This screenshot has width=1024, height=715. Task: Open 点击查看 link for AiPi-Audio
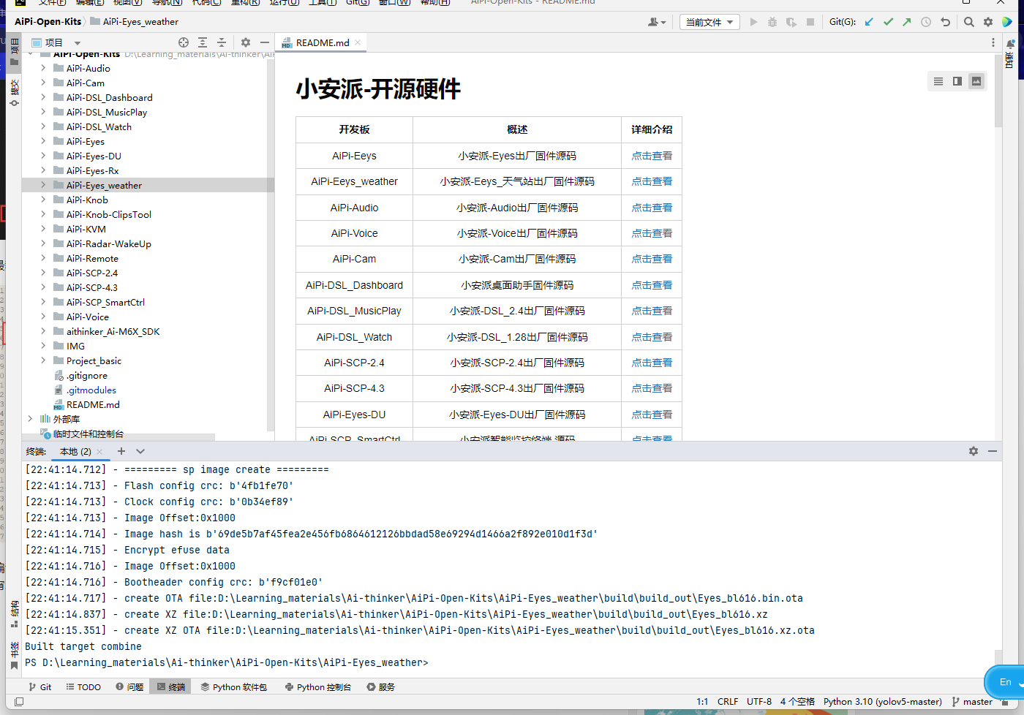[652, 208]
